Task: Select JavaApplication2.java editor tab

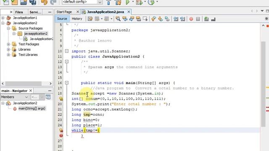Action: (x=105, y=12)
